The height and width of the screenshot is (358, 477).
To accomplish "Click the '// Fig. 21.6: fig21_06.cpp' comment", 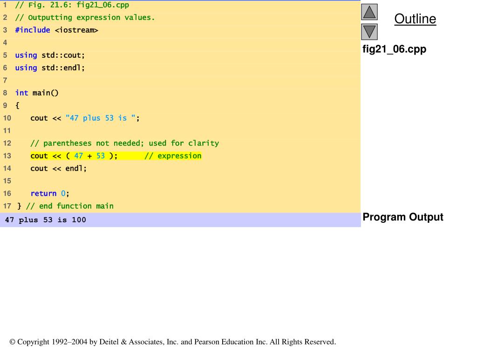I will coord(72,5).
